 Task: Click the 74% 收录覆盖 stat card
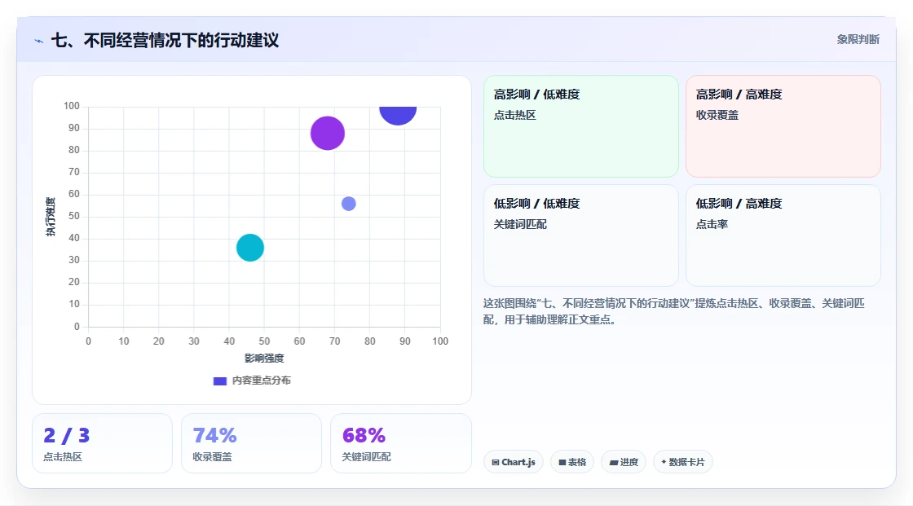tap(252, 443)
